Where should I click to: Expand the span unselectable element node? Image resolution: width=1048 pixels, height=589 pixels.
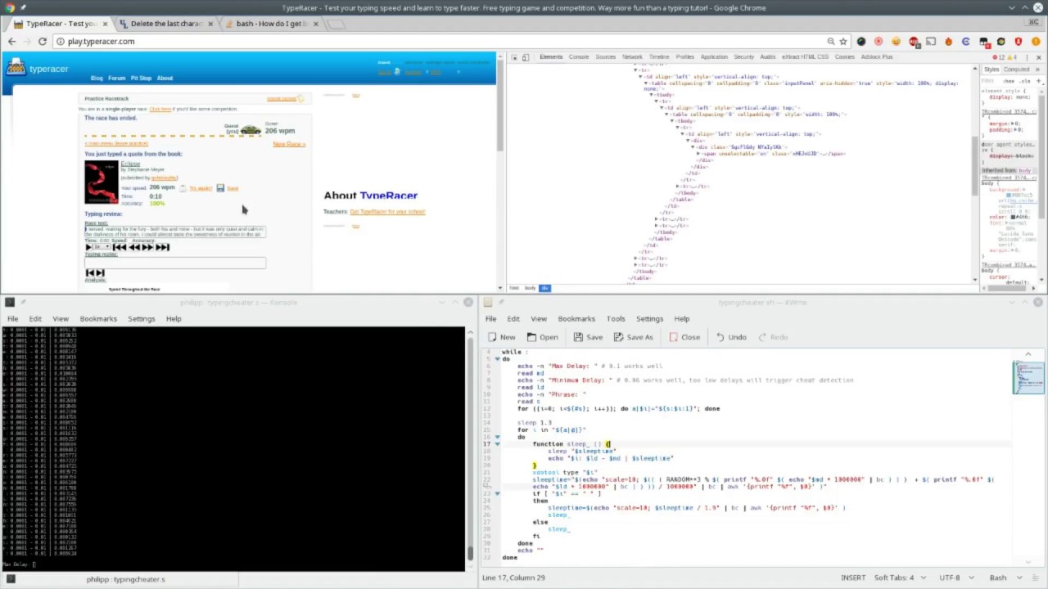click(698, 154)
